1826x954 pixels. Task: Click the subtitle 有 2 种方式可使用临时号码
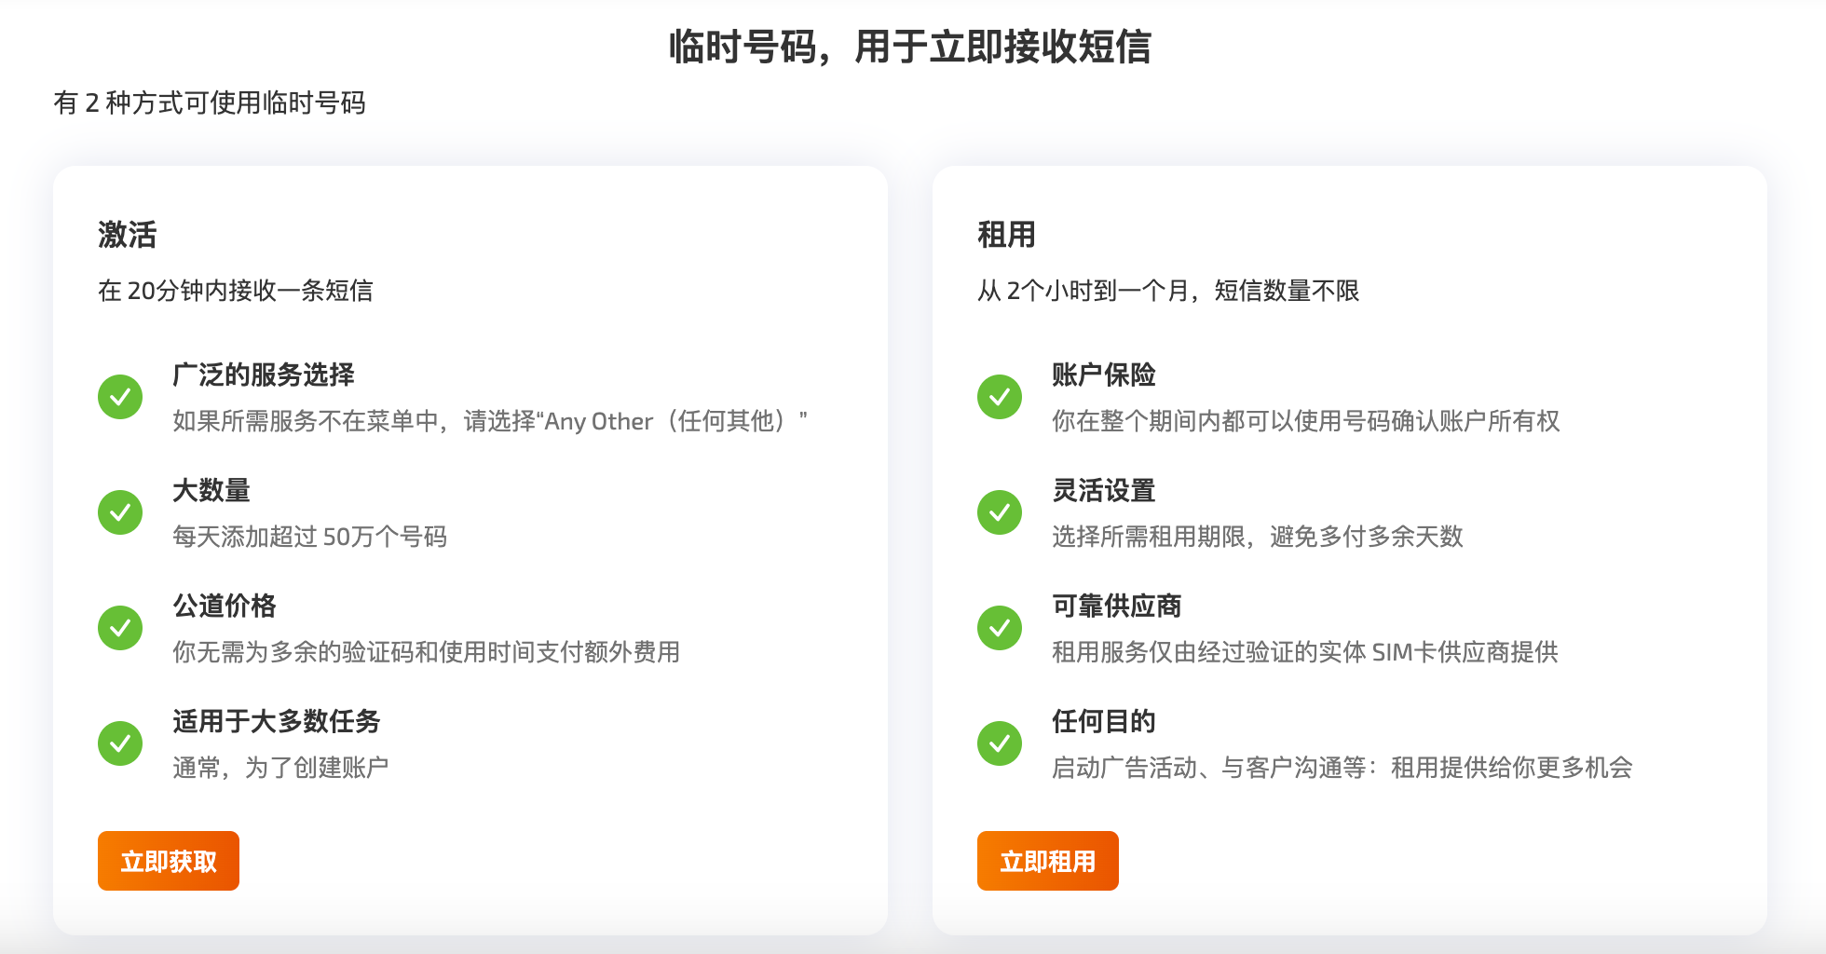(211, 104)
